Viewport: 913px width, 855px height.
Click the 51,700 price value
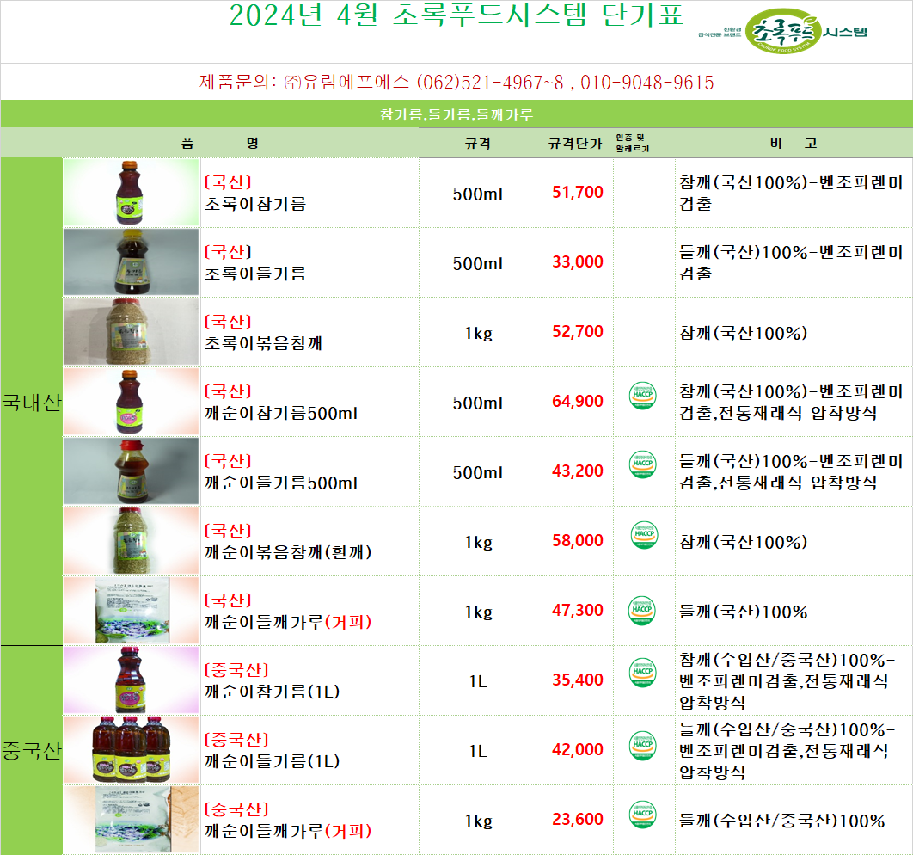577,193
